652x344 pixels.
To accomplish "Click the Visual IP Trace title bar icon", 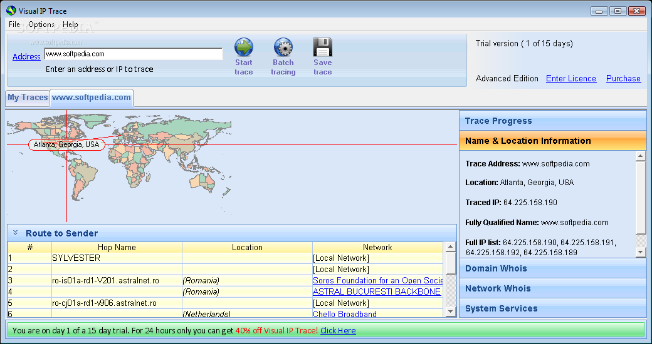I will pos(11,11).
